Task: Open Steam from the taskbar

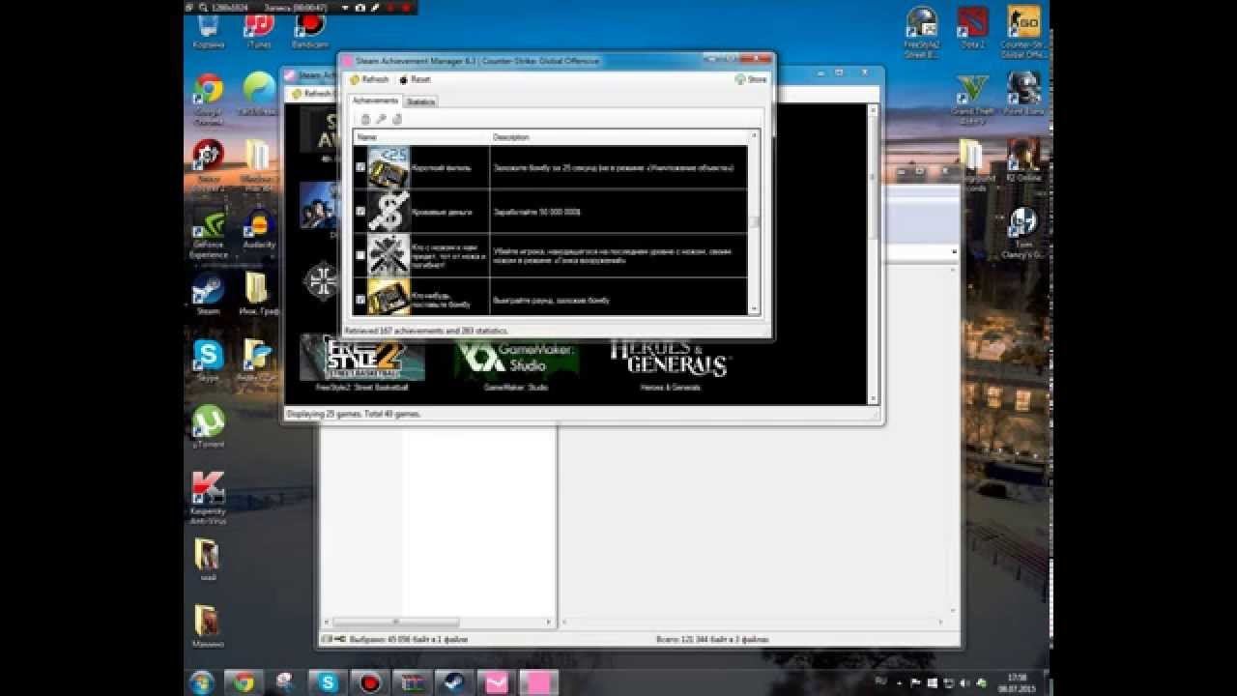Action: coord(455,682)
